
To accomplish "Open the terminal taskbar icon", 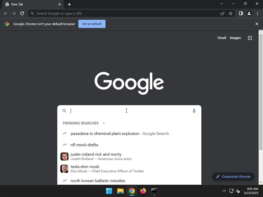I will [154, 191].
